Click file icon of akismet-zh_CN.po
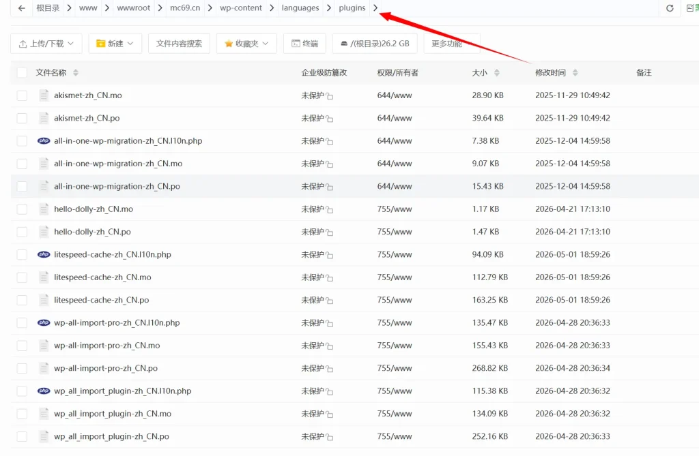The width and height of the screenshot is (699, 456). coord(44,118)
